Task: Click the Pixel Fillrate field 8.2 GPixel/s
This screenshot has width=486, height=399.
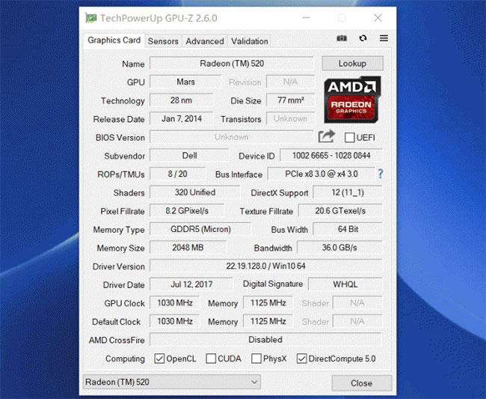Action: (x=187, y=211)
